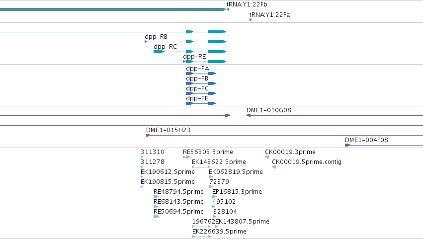Image resolution: width=423 pixels, height=239 pixels.
Task: Select the 196762 EST label
Action: pyautogui.click(x=204, y=222)
